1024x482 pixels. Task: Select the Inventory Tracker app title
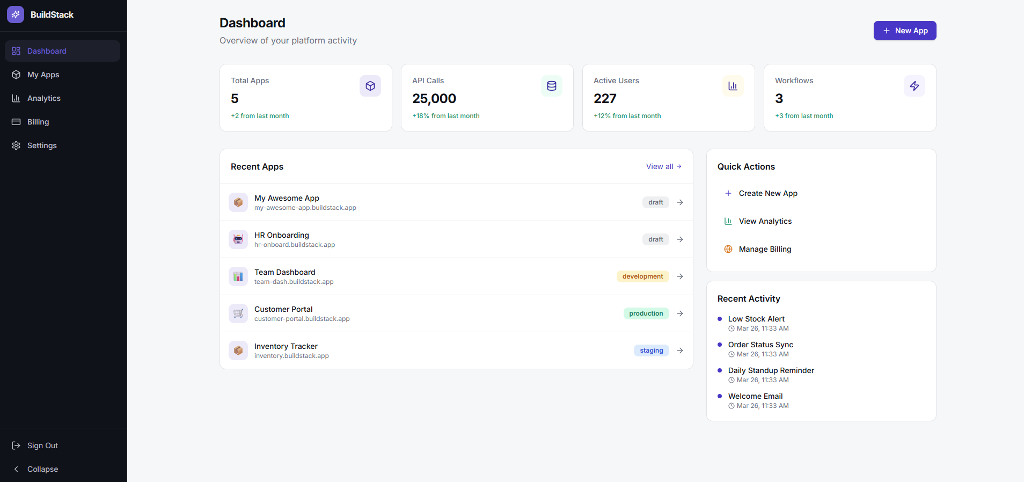[286, 346]
